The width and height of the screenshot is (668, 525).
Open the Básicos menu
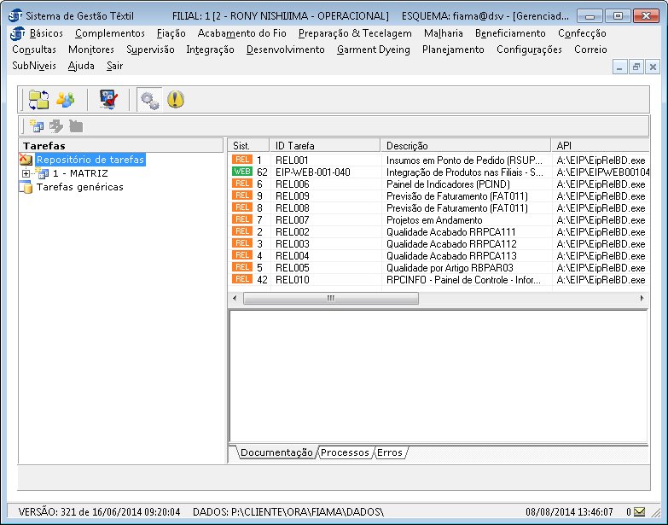[x=46, y=33]
